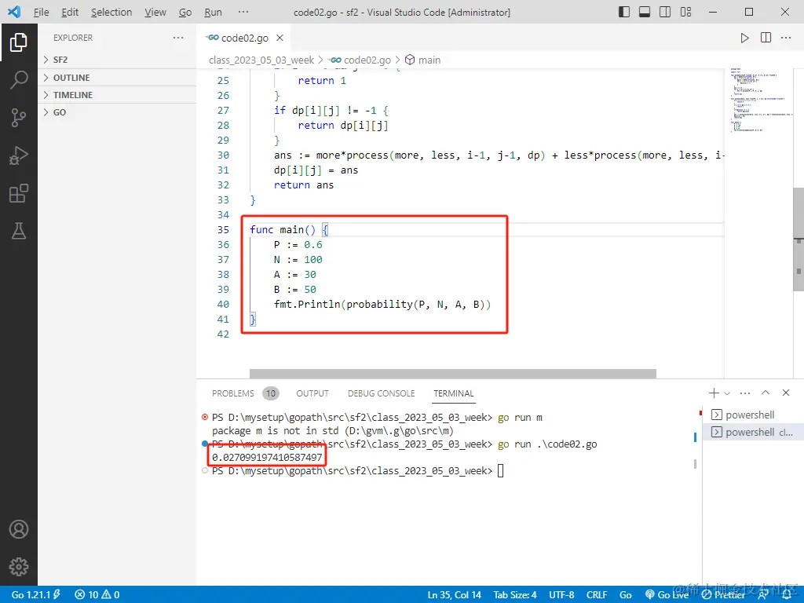Open the Explorer view in activity bar
Image resolution: width=804 pixels, height=603 pixels.
pos(19,42)
